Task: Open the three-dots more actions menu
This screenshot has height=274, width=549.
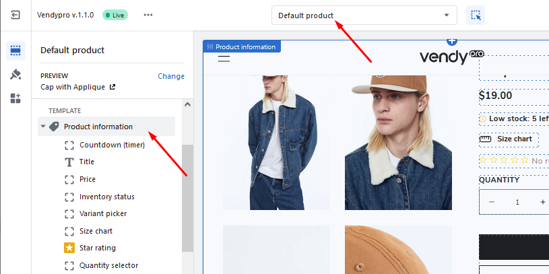Action: pyautogui.click(x=148, y=15)
